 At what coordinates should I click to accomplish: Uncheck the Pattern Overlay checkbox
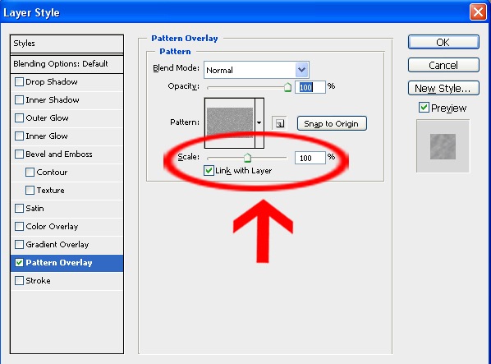point(20,262)
